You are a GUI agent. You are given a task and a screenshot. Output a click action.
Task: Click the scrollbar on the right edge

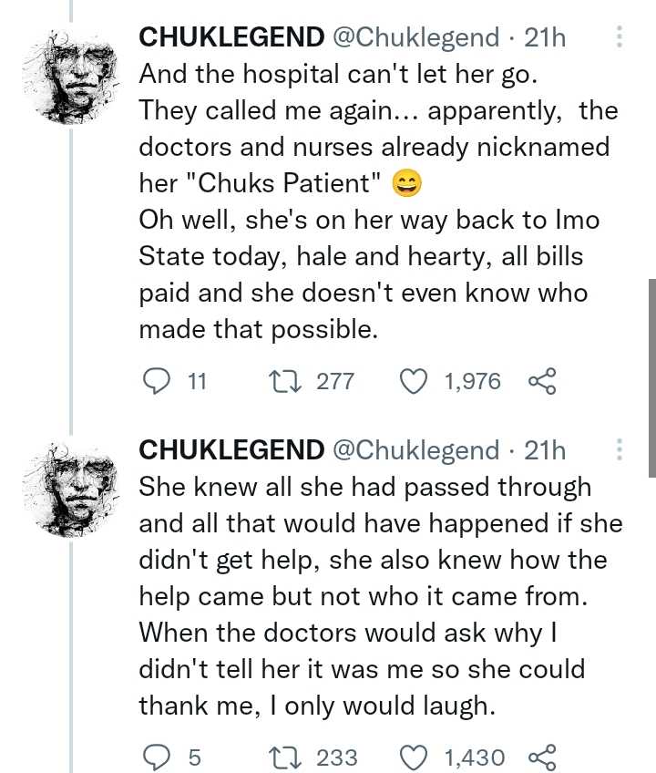coord(651,376)
